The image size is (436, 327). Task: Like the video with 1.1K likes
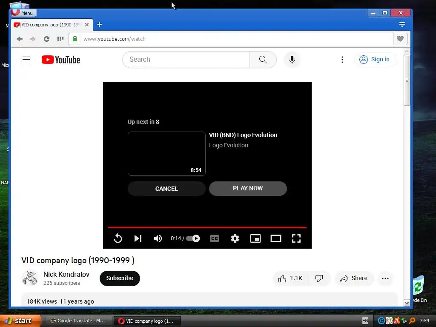point(290,278)
